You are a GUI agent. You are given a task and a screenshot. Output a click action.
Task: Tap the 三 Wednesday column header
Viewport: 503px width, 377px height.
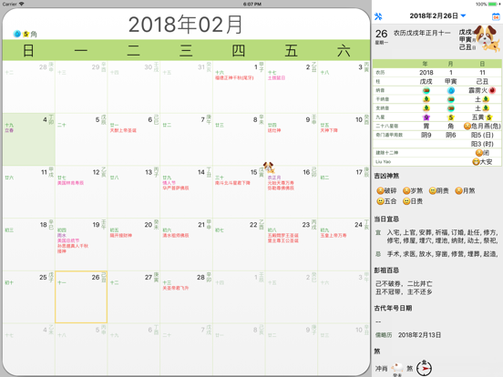(x=186, y=51)
